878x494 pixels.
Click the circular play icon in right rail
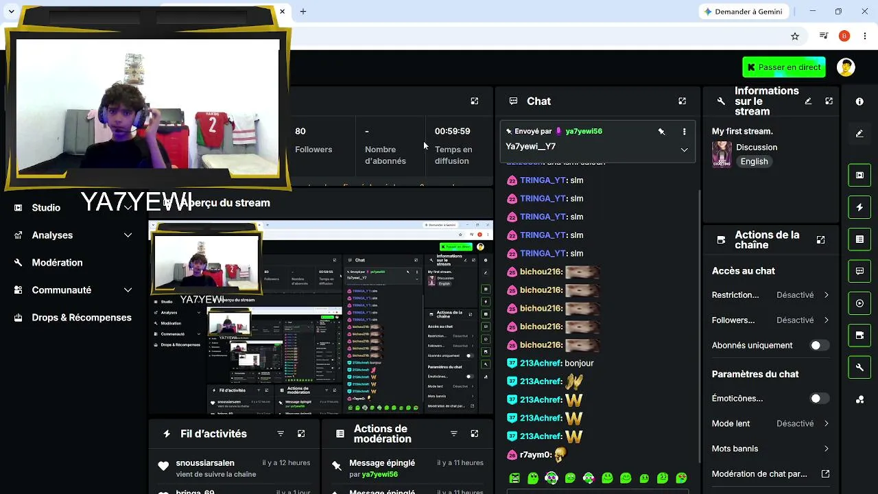(x=859, y=303)
